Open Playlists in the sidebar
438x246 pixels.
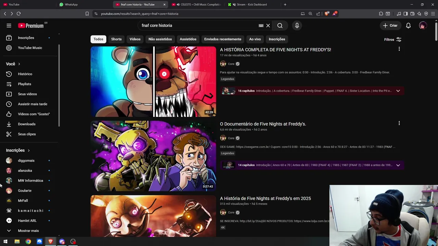(29, 84)
